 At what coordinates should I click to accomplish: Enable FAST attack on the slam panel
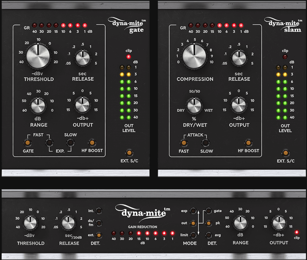tap(184, 143)
